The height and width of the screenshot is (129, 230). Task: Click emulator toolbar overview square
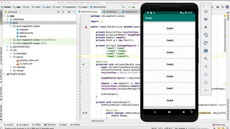[x=206, y=82]
